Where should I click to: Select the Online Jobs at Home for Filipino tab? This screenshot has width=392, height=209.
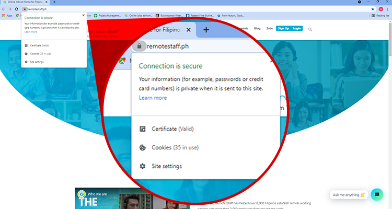point(25,2)
